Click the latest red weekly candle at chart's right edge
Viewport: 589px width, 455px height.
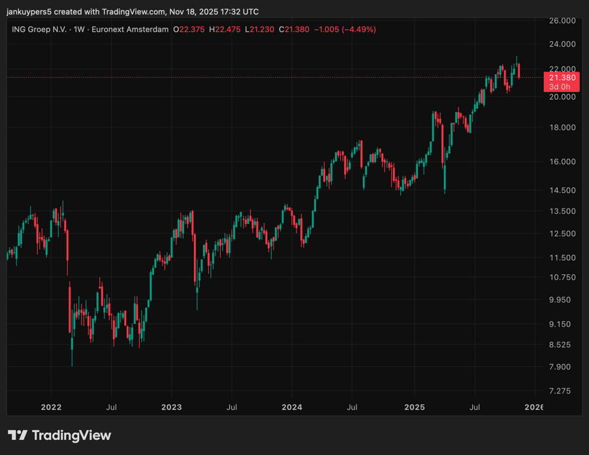[x=519, y=71]
